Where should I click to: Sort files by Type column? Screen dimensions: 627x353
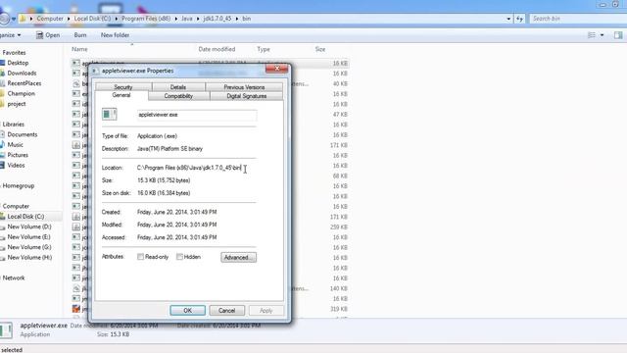(264, 49)
